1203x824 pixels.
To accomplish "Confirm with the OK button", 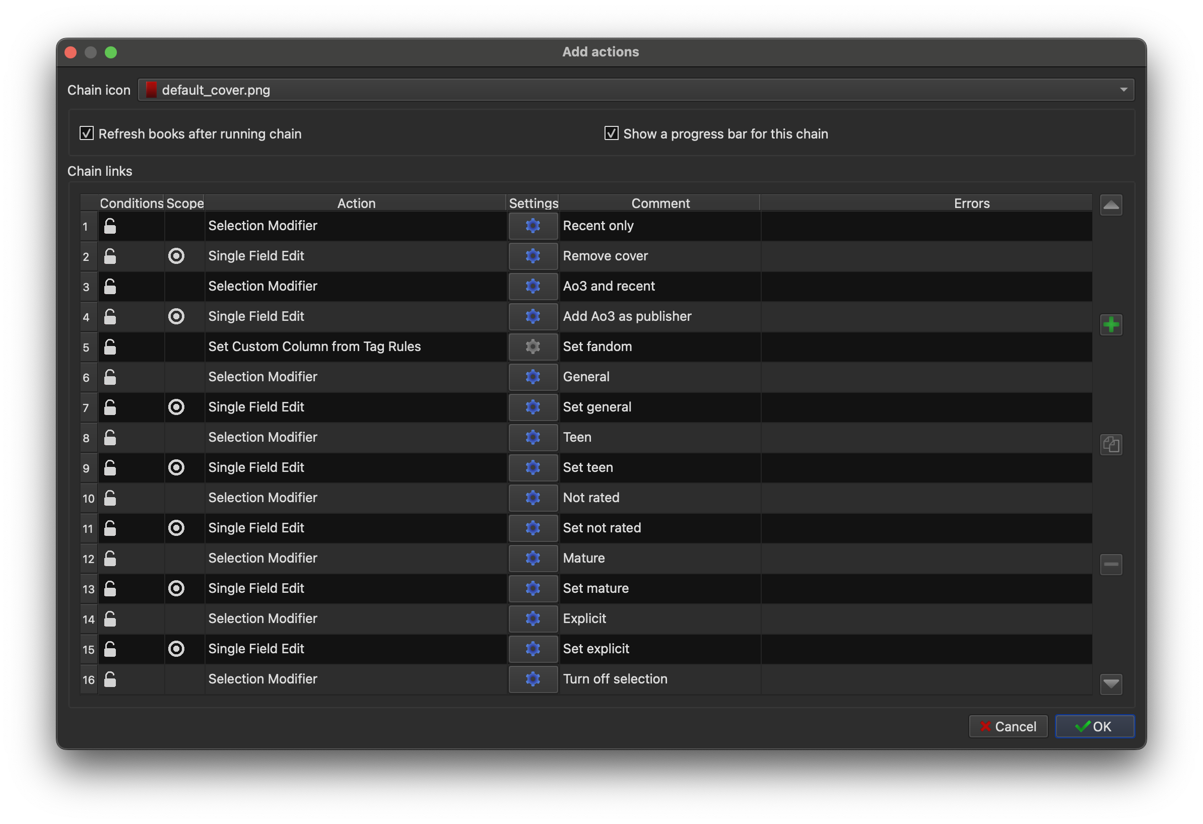I will coord(1094,727).
